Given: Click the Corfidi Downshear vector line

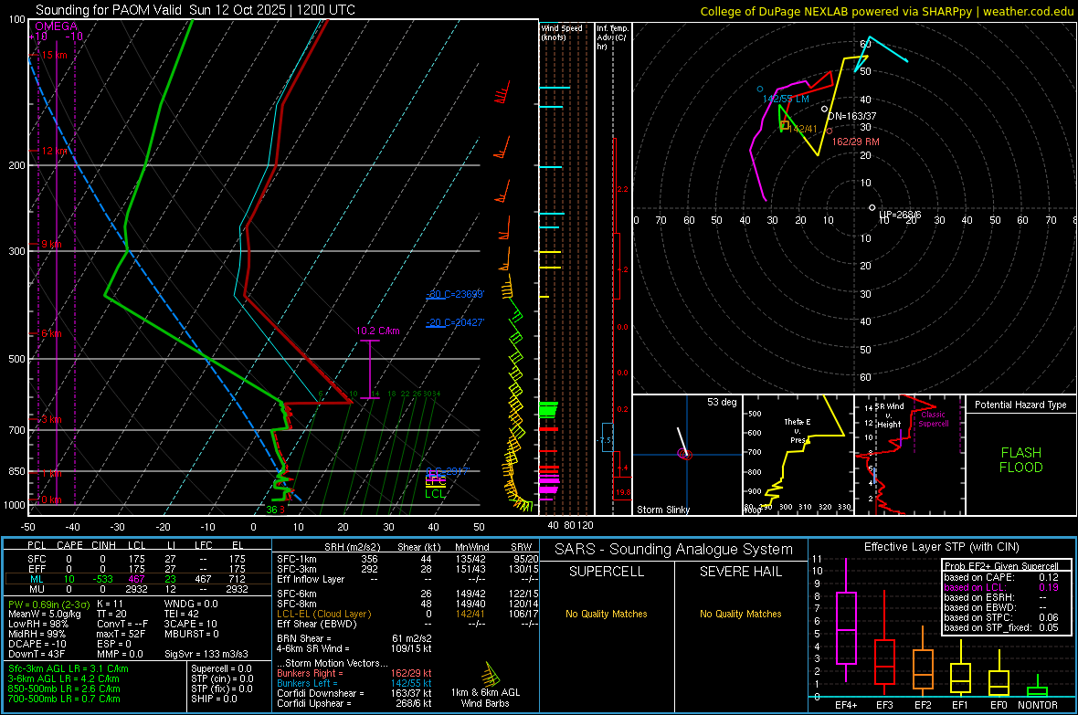Looking at the screenshot, I should [x=354, y=694].
